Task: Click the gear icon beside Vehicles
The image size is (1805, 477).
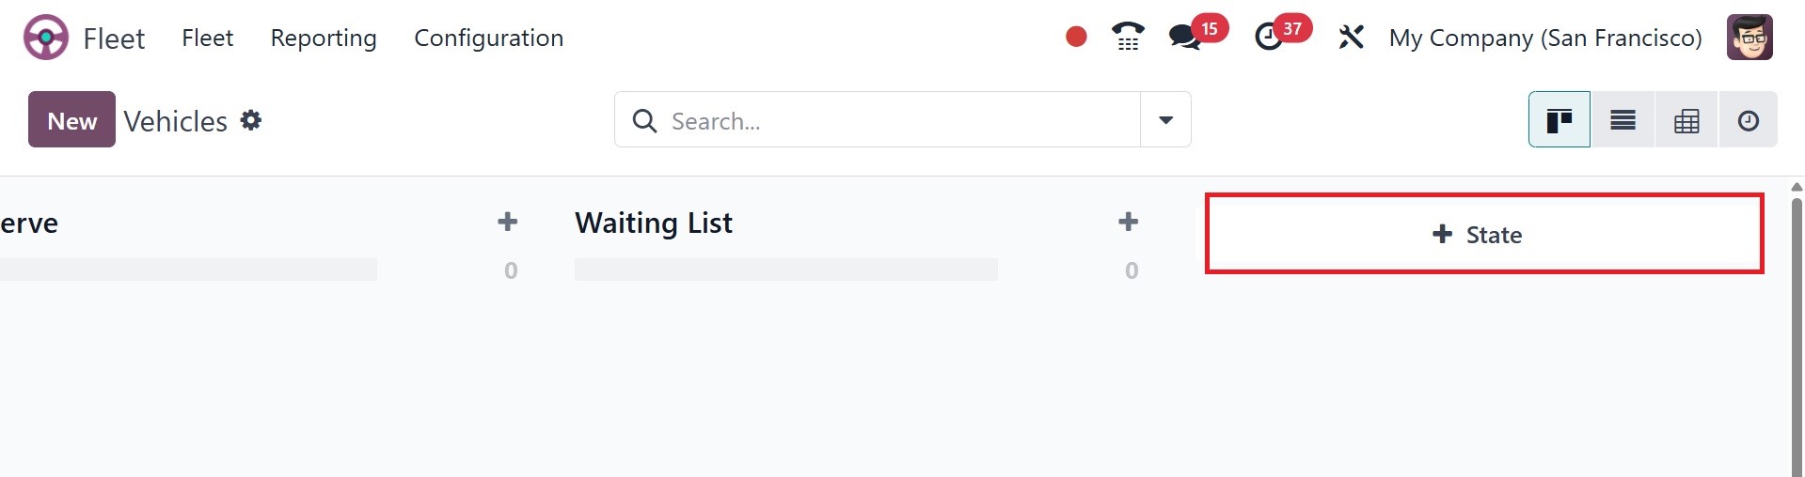Action: 251,120
